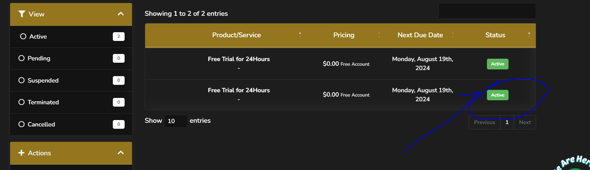Sort by Pricing column arrows
The width and height of the screenshot is (590, 170).
coord(379,35)
